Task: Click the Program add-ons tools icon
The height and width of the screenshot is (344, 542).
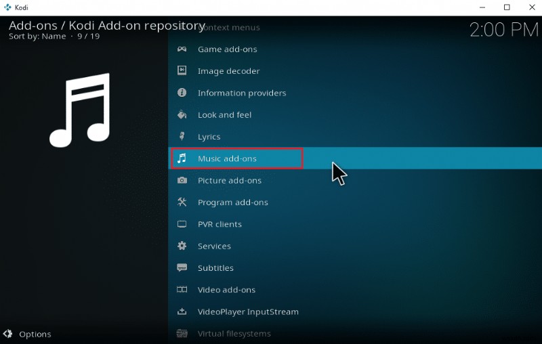Action: point(182,202)
